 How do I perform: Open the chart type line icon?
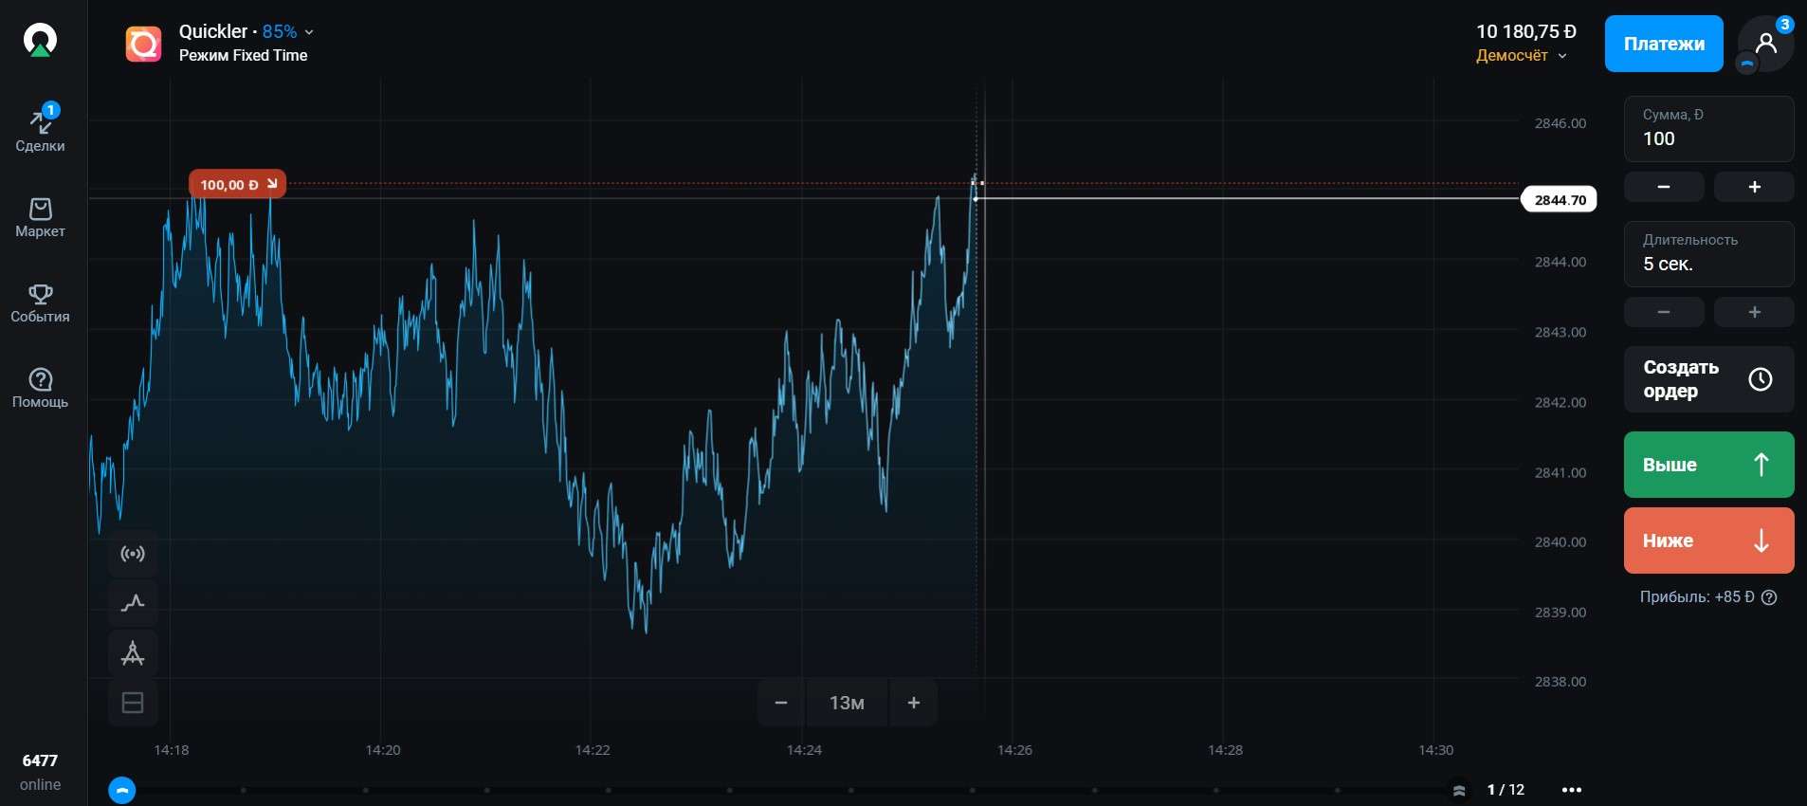[133, 603]
